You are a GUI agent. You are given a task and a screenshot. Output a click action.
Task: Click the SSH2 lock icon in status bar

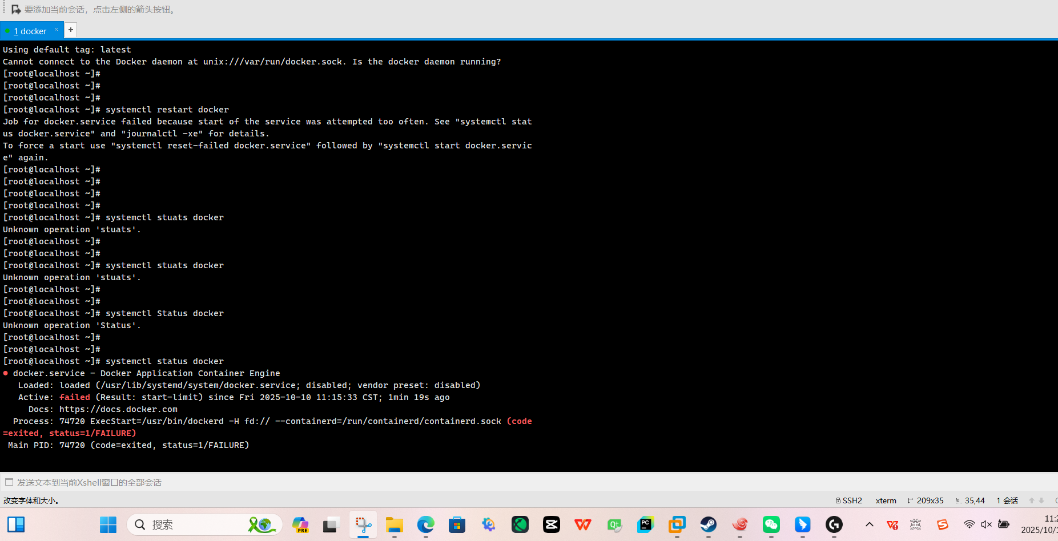(x=838, y=500)
